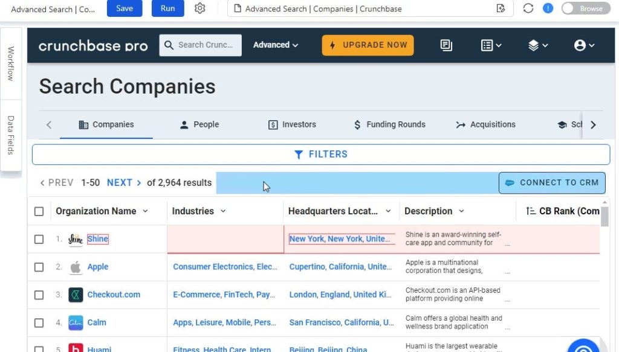Open the Calm company link
The image size is (619, 352).
click(97, 323)
